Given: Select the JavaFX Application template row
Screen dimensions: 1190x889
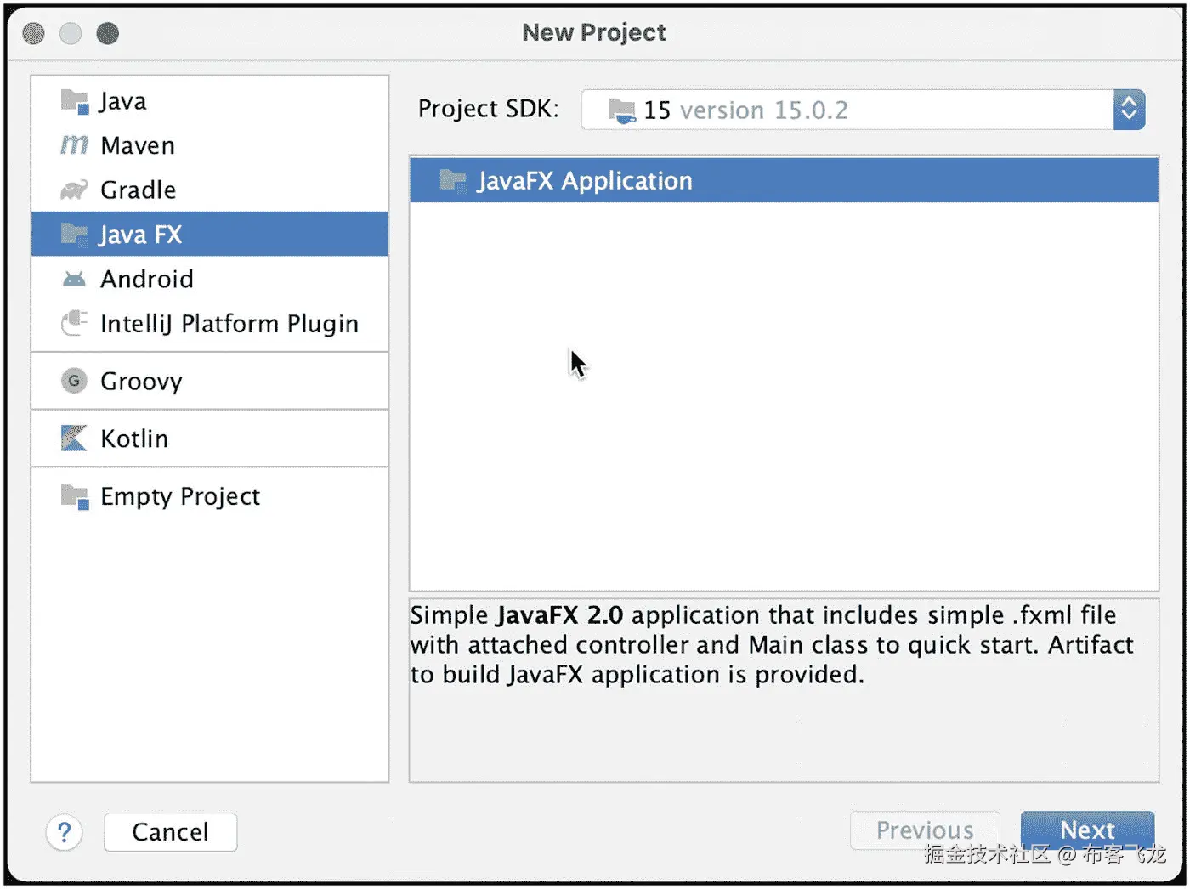Looking at the screenshot, I should click(x=783, y=180).
